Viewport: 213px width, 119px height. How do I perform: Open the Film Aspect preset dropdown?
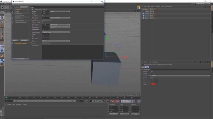[60, 25]
